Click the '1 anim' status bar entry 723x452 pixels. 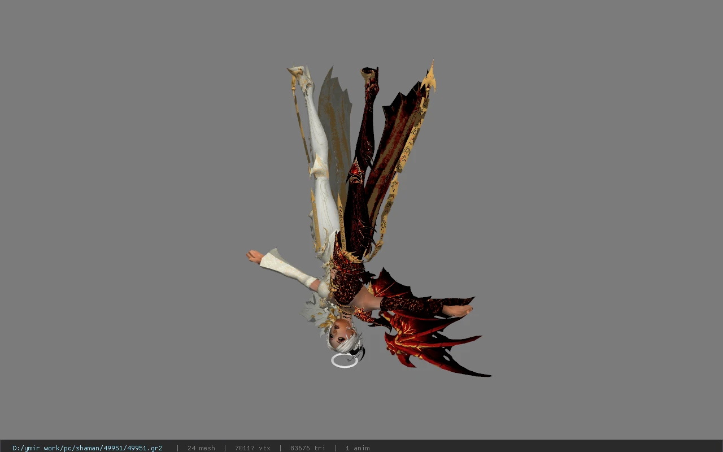click(358, 448)
